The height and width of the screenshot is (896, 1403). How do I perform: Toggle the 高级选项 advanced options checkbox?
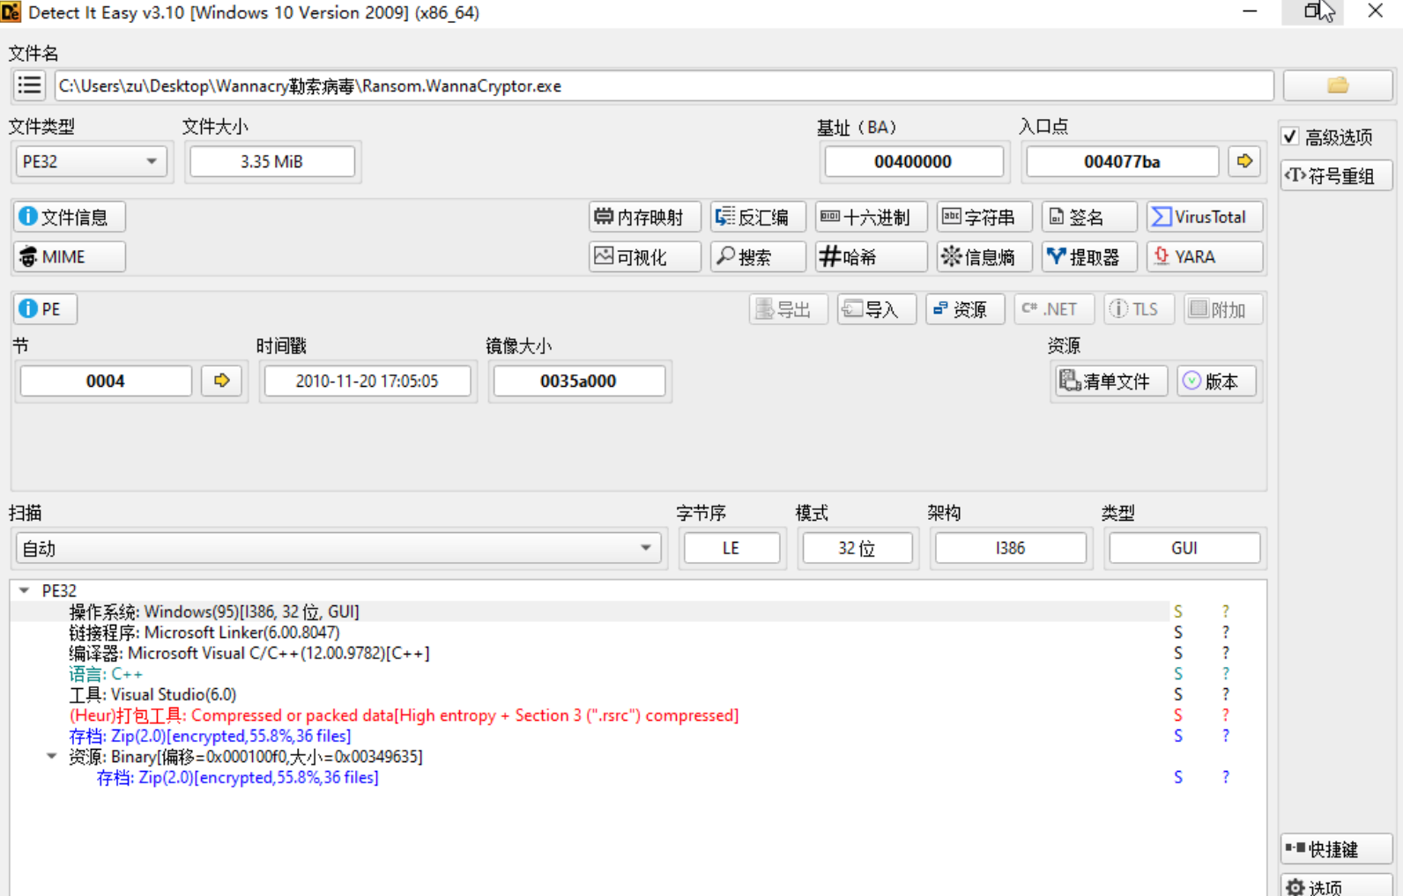tap(1290, 137)
